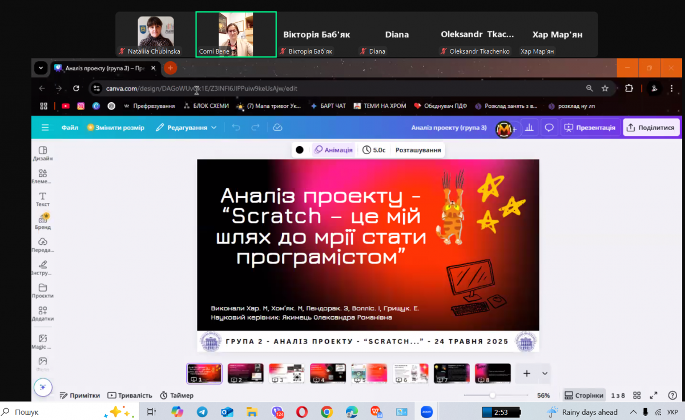Open the Елементи panel in the sidebar
Viewport: 685px width, 420px height.
click(x=43, y=175)
